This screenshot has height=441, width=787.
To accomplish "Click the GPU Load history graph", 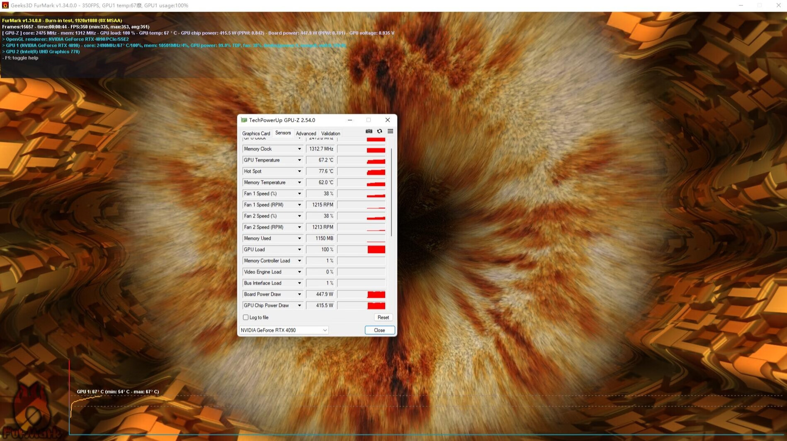I will click(361, 250).
